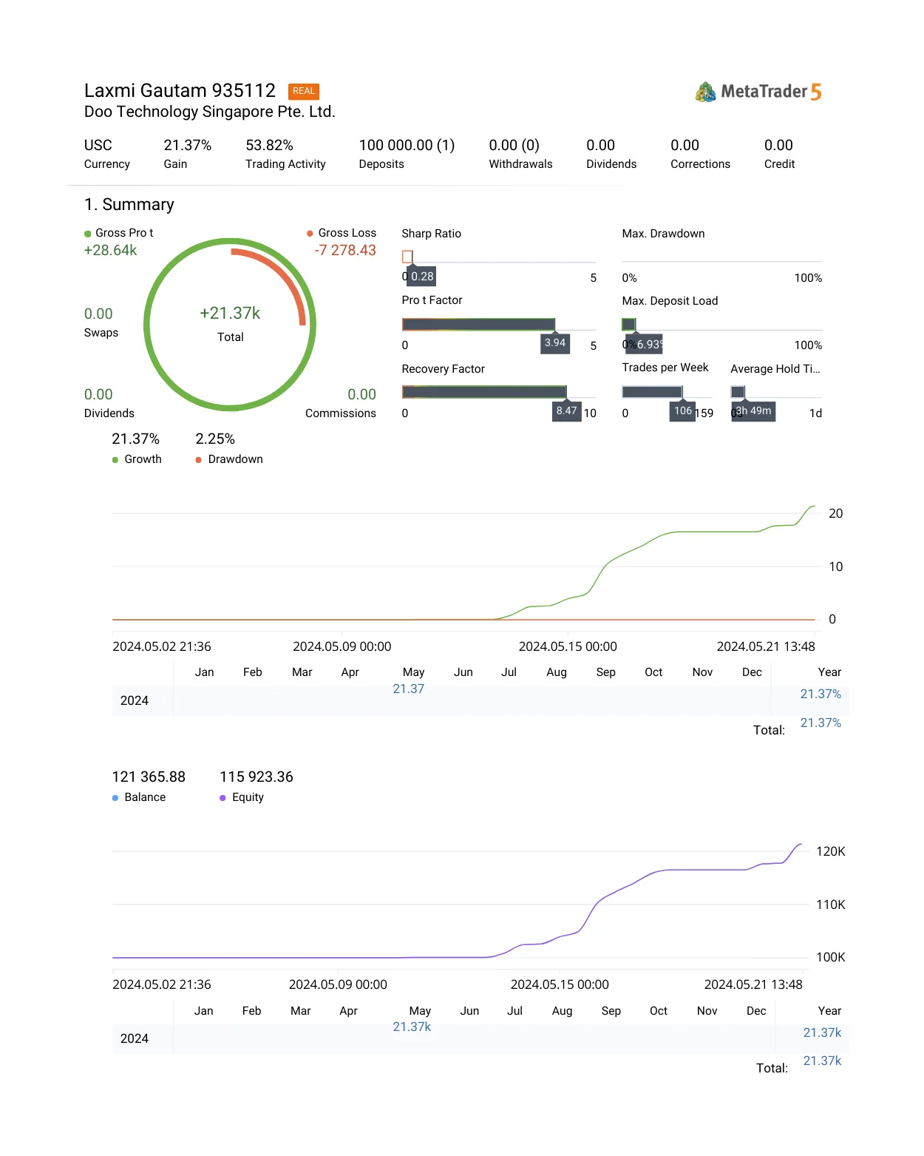Image resolution: width=924 pixels, height=1156 pixels.
Task: Click the 2.25% Drawdown value
Action: (x=215, y=439)
